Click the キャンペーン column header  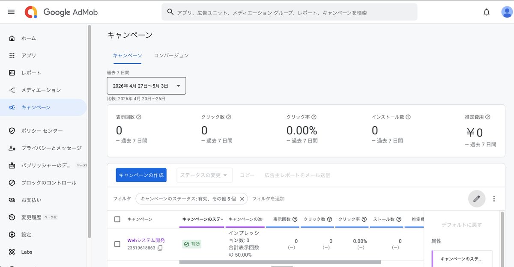pos(140,219)
